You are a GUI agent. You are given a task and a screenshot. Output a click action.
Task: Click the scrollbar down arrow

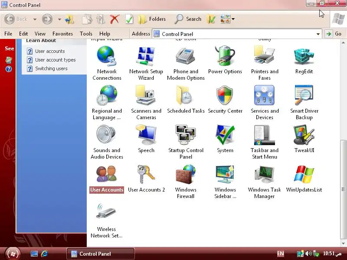point(343,244)
